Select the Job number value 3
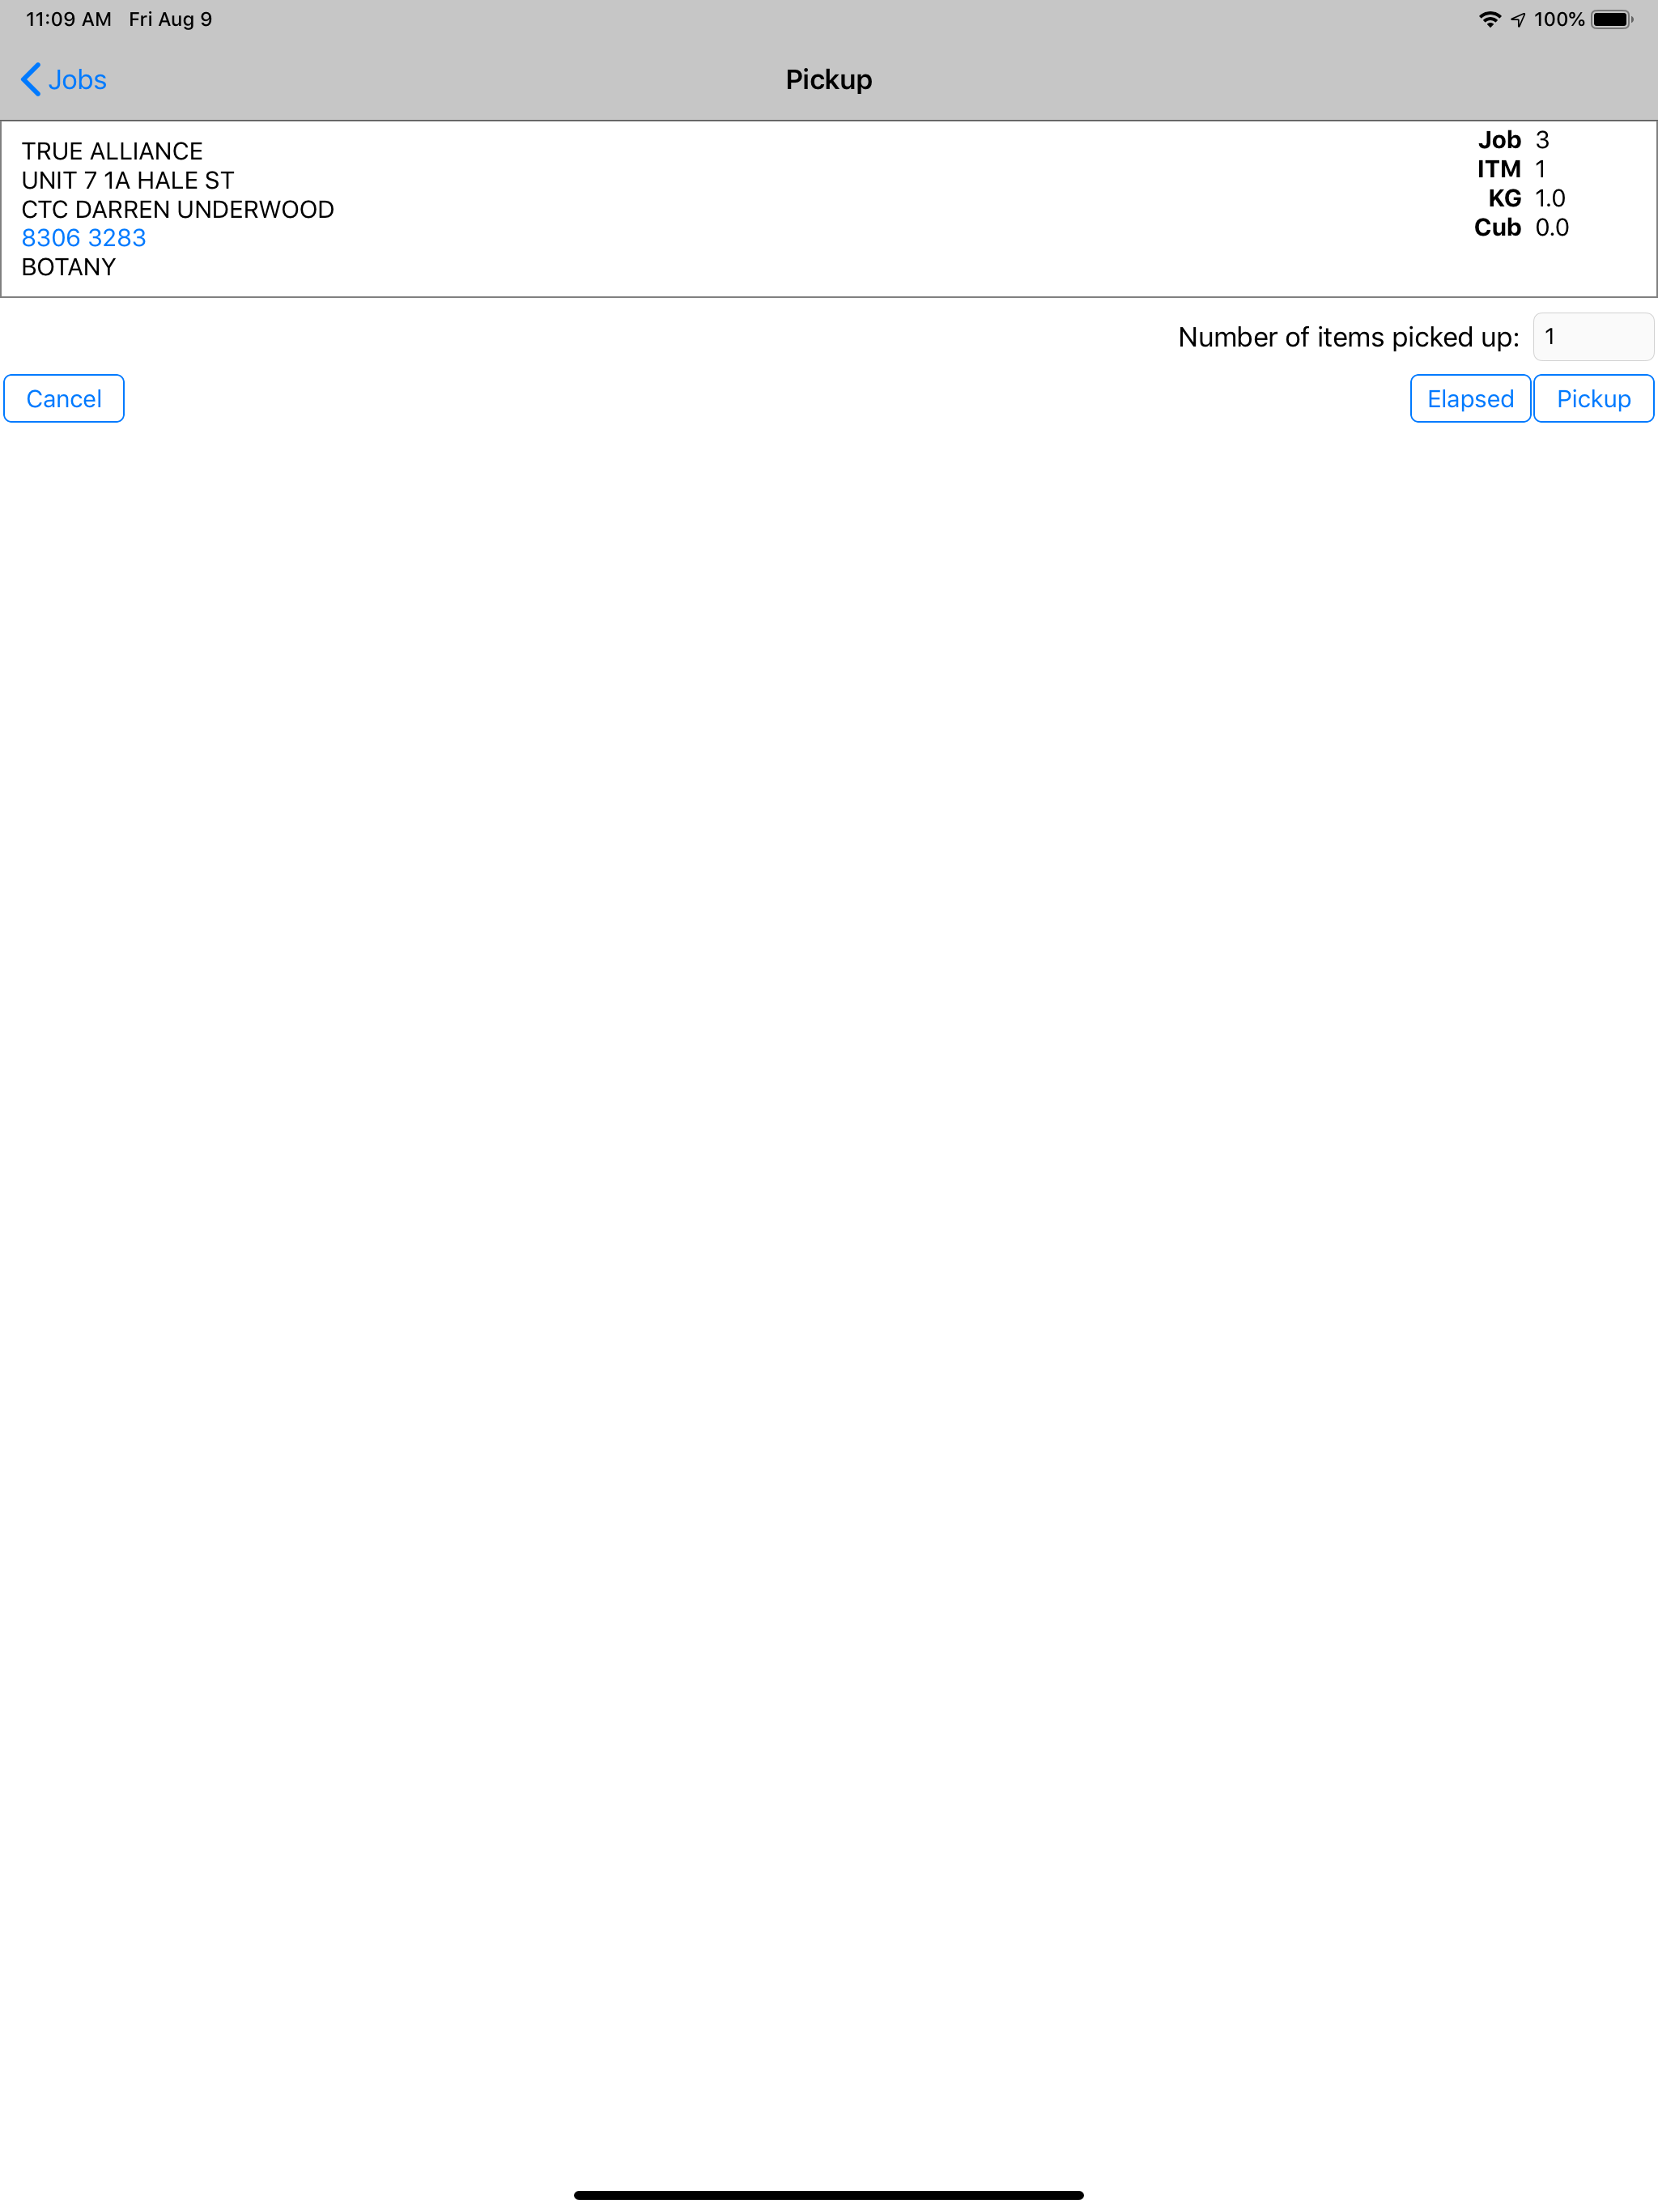1658x2212 pixels. pos(1542,140)
